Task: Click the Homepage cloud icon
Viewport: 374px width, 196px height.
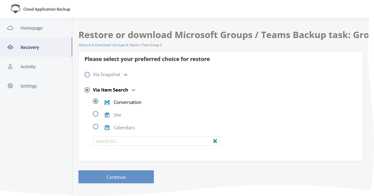Action: (x=10, y=28)
